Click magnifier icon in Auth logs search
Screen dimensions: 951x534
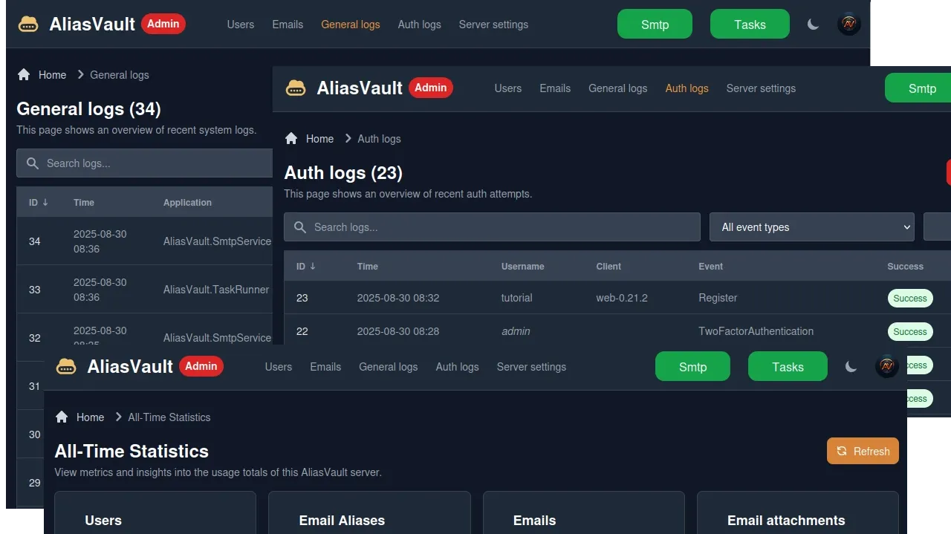click(300, 227)
